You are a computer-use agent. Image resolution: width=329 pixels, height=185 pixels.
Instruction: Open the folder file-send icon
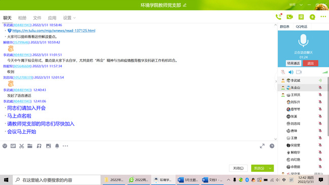coord(30,146)
